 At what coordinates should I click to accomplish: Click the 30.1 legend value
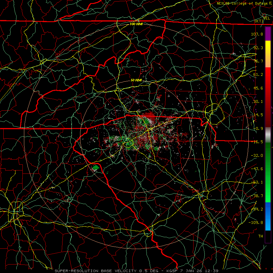[258, 102]
